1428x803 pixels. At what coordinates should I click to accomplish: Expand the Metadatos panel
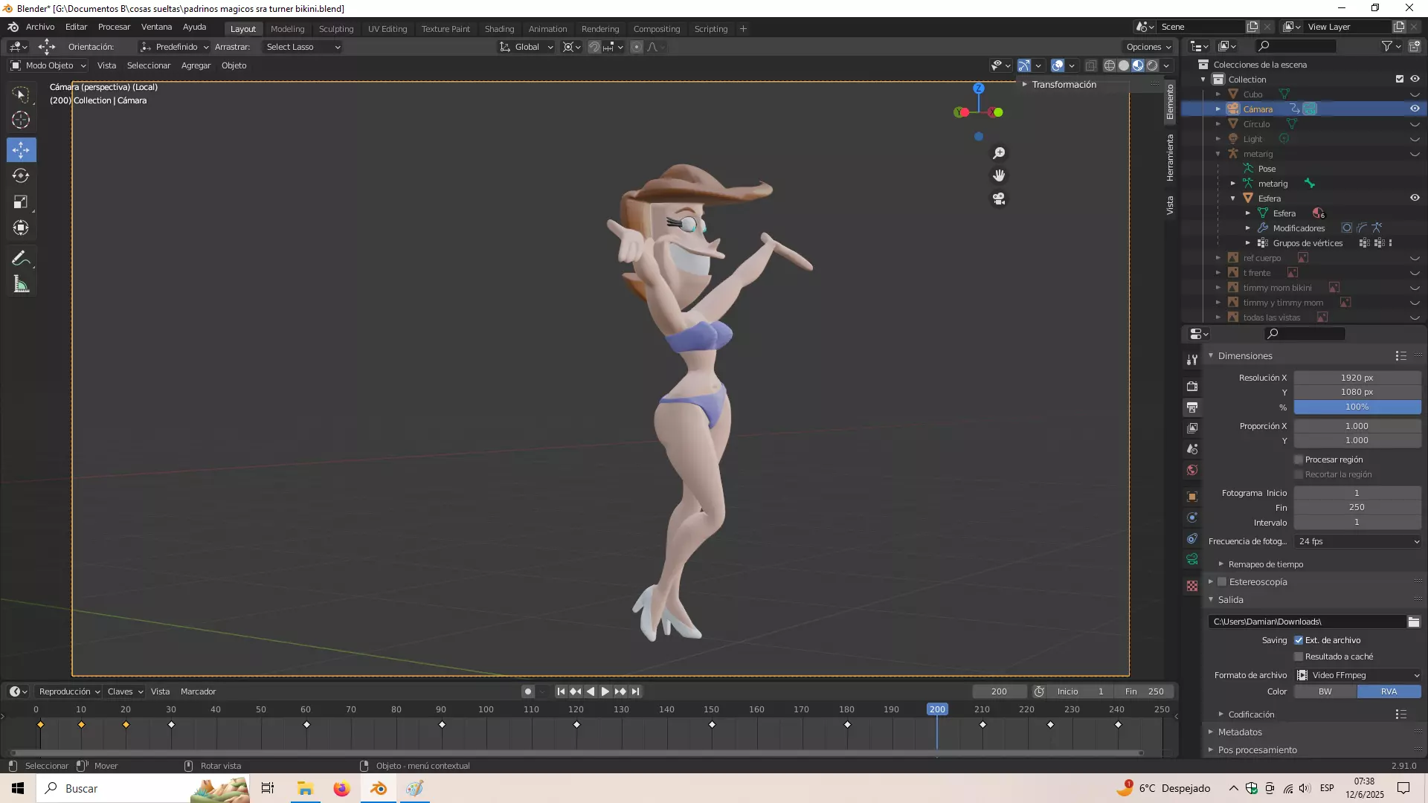click(1239, 732)
